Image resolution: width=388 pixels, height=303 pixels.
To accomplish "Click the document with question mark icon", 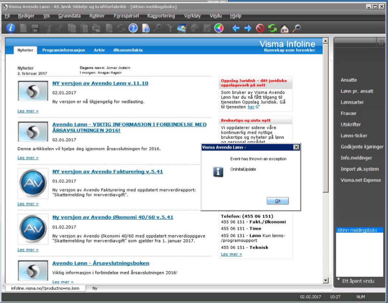I will (146, 28).
